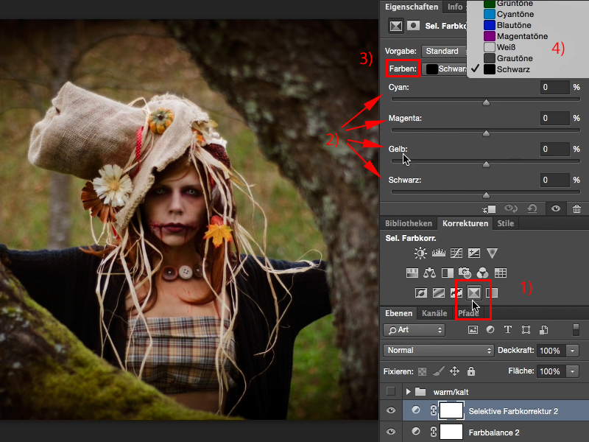Switch to the Kanäle tab

pyautogui.click(x=434, y=313)
